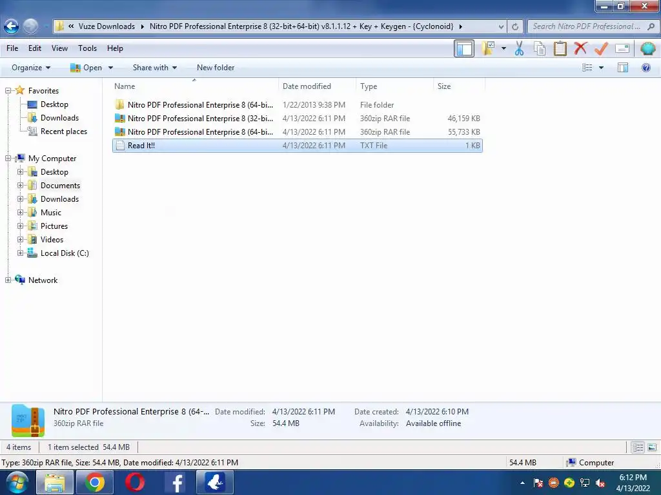The image size is (661, 495).
Task: Switch to details view in status bar
Action: (638, 447)
